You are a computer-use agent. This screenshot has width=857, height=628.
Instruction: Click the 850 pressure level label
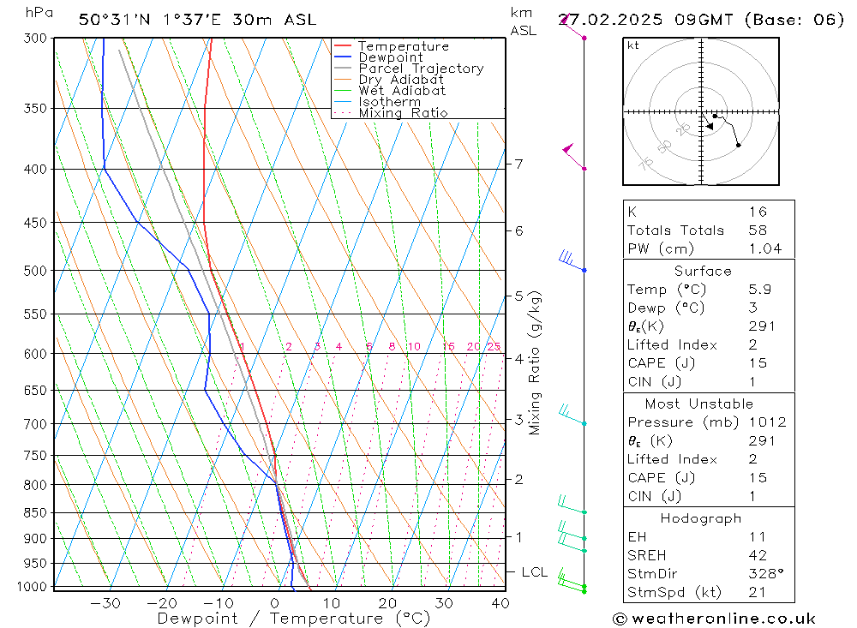click(x=35, y=513)
